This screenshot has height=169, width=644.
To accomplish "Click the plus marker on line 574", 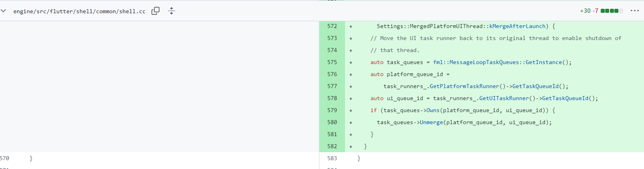I will (x=351, y=50).
